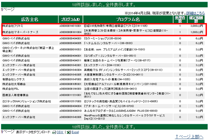
Task: Click the 【モバイルバッテリー】 program name
Action: (x=121, y=101)
